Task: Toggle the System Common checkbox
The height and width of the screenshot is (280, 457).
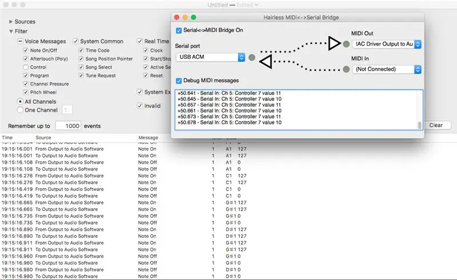Action: [75, 41]
